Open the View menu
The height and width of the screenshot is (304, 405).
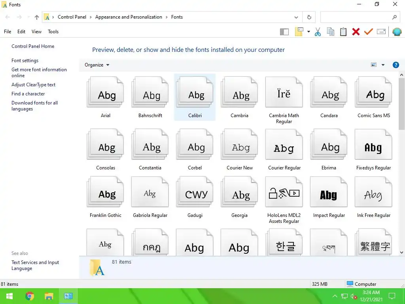pos(36,32)
